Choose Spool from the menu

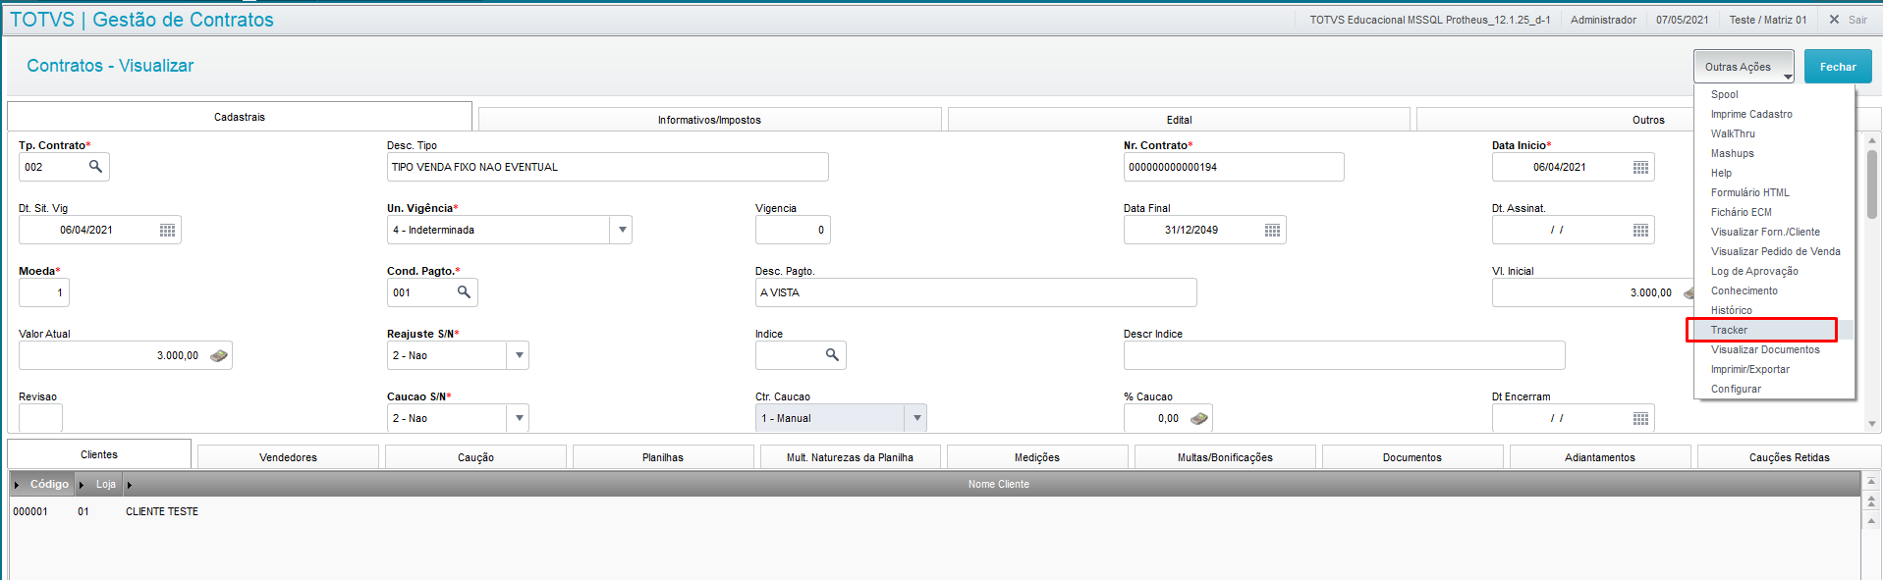coord(1774,94)
